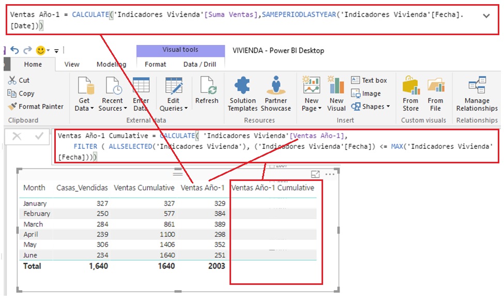The width and height of the screenshot is (504, 304).
Task: Sort by the Casas_Vendidas column header
Action: click(x=82, y=188)
